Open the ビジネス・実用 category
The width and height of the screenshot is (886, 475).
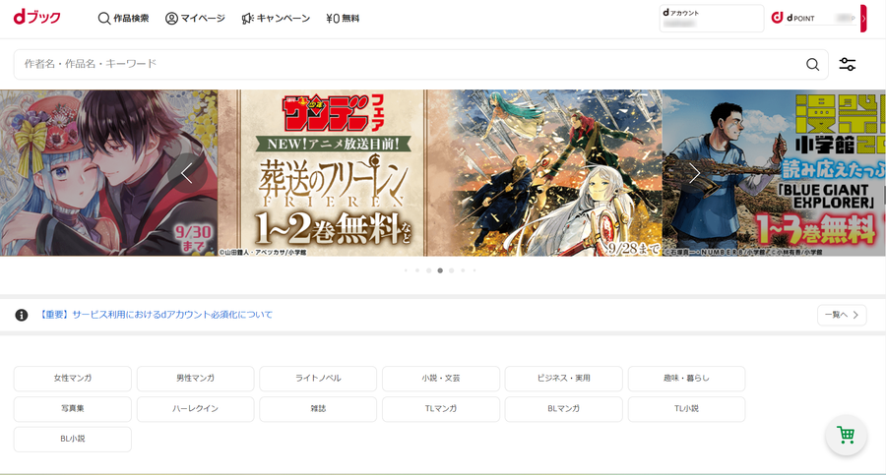(x=563, y=379)
